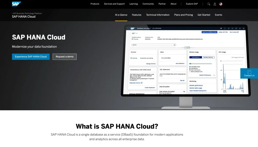Click Monitor performance link under Monitoring
Image resolution: width=258 pixels, height=147 pixels.
point(196,85)
